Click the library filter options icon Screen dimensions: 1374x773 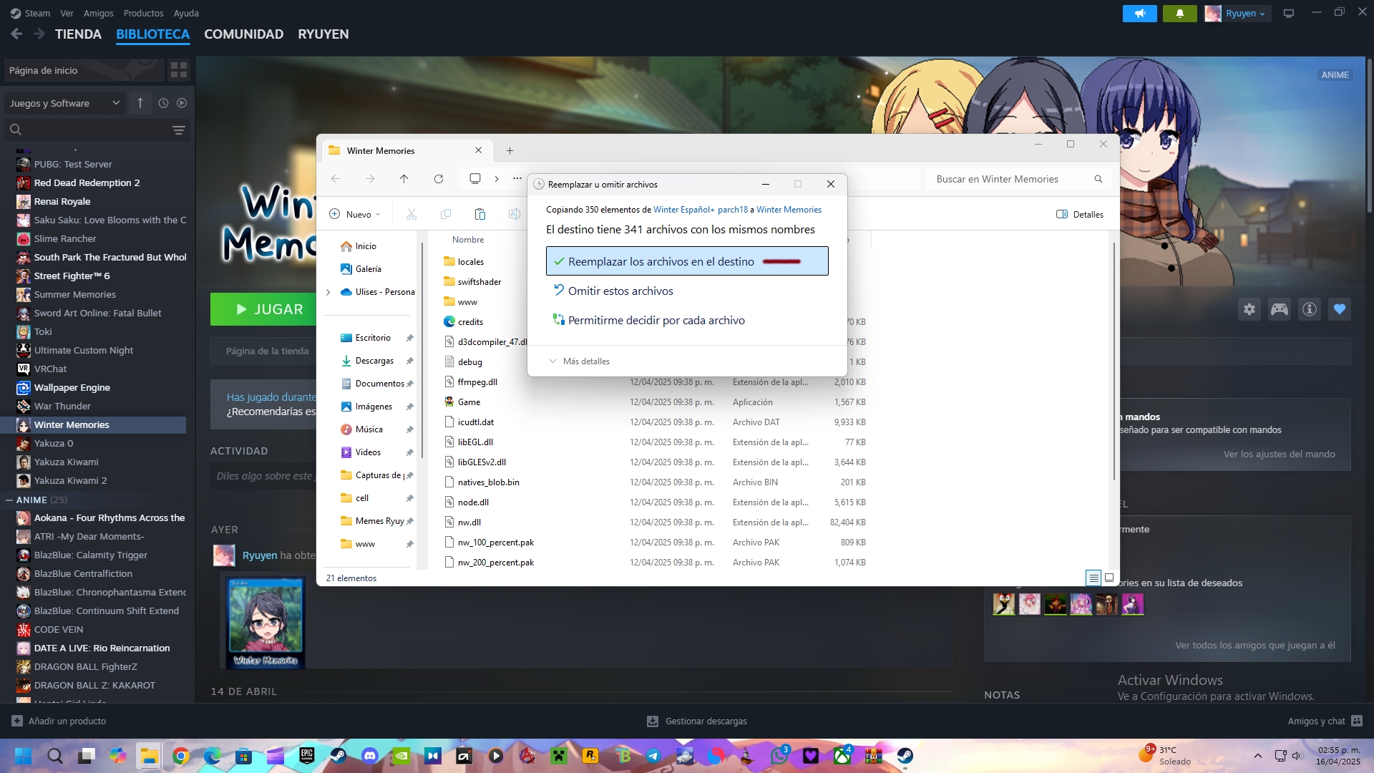click(179, 130)
